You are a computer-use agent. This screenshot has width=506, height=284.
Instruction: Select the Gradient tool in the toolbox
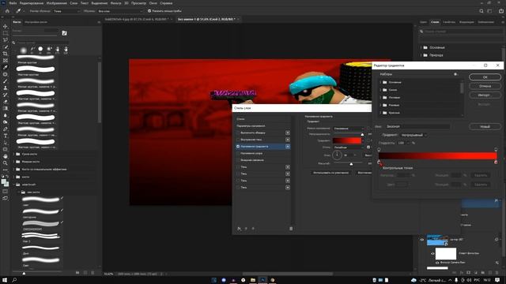tap(6, 108)
